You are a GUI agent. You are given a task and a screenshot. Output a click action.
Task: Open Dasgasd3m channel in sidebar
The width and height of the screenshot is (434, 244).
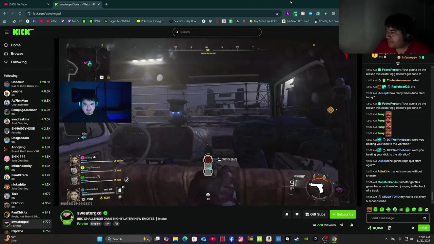tap(27, 140)
